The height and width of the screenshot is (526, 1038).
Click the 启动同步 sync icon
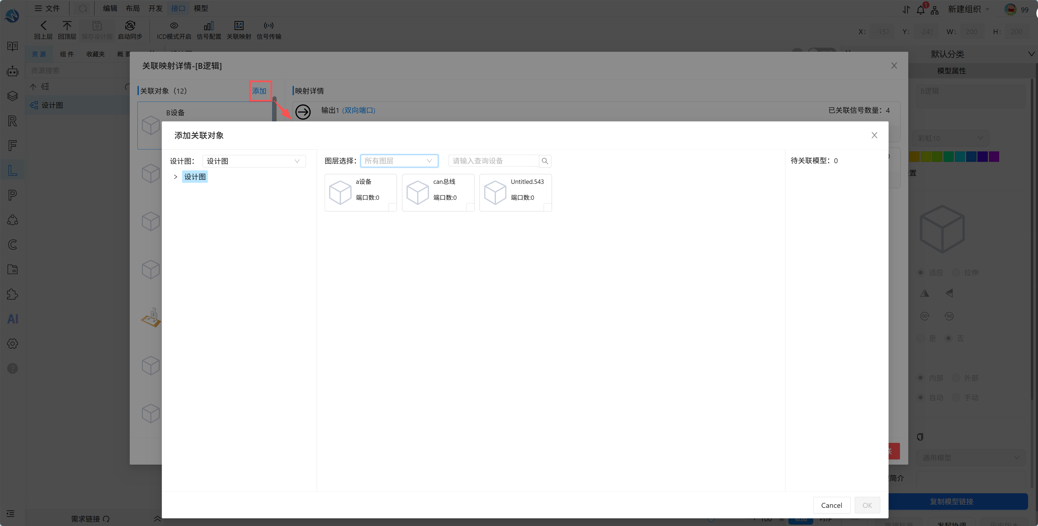click(x=130, y=26)
